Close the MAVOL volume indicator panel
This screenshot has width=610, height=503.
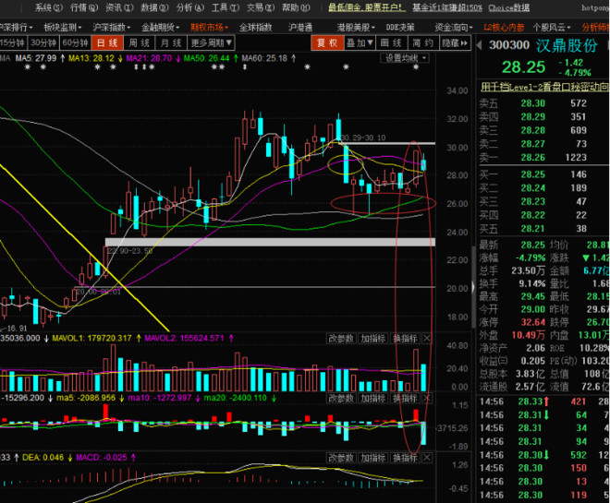pos(427,339)
